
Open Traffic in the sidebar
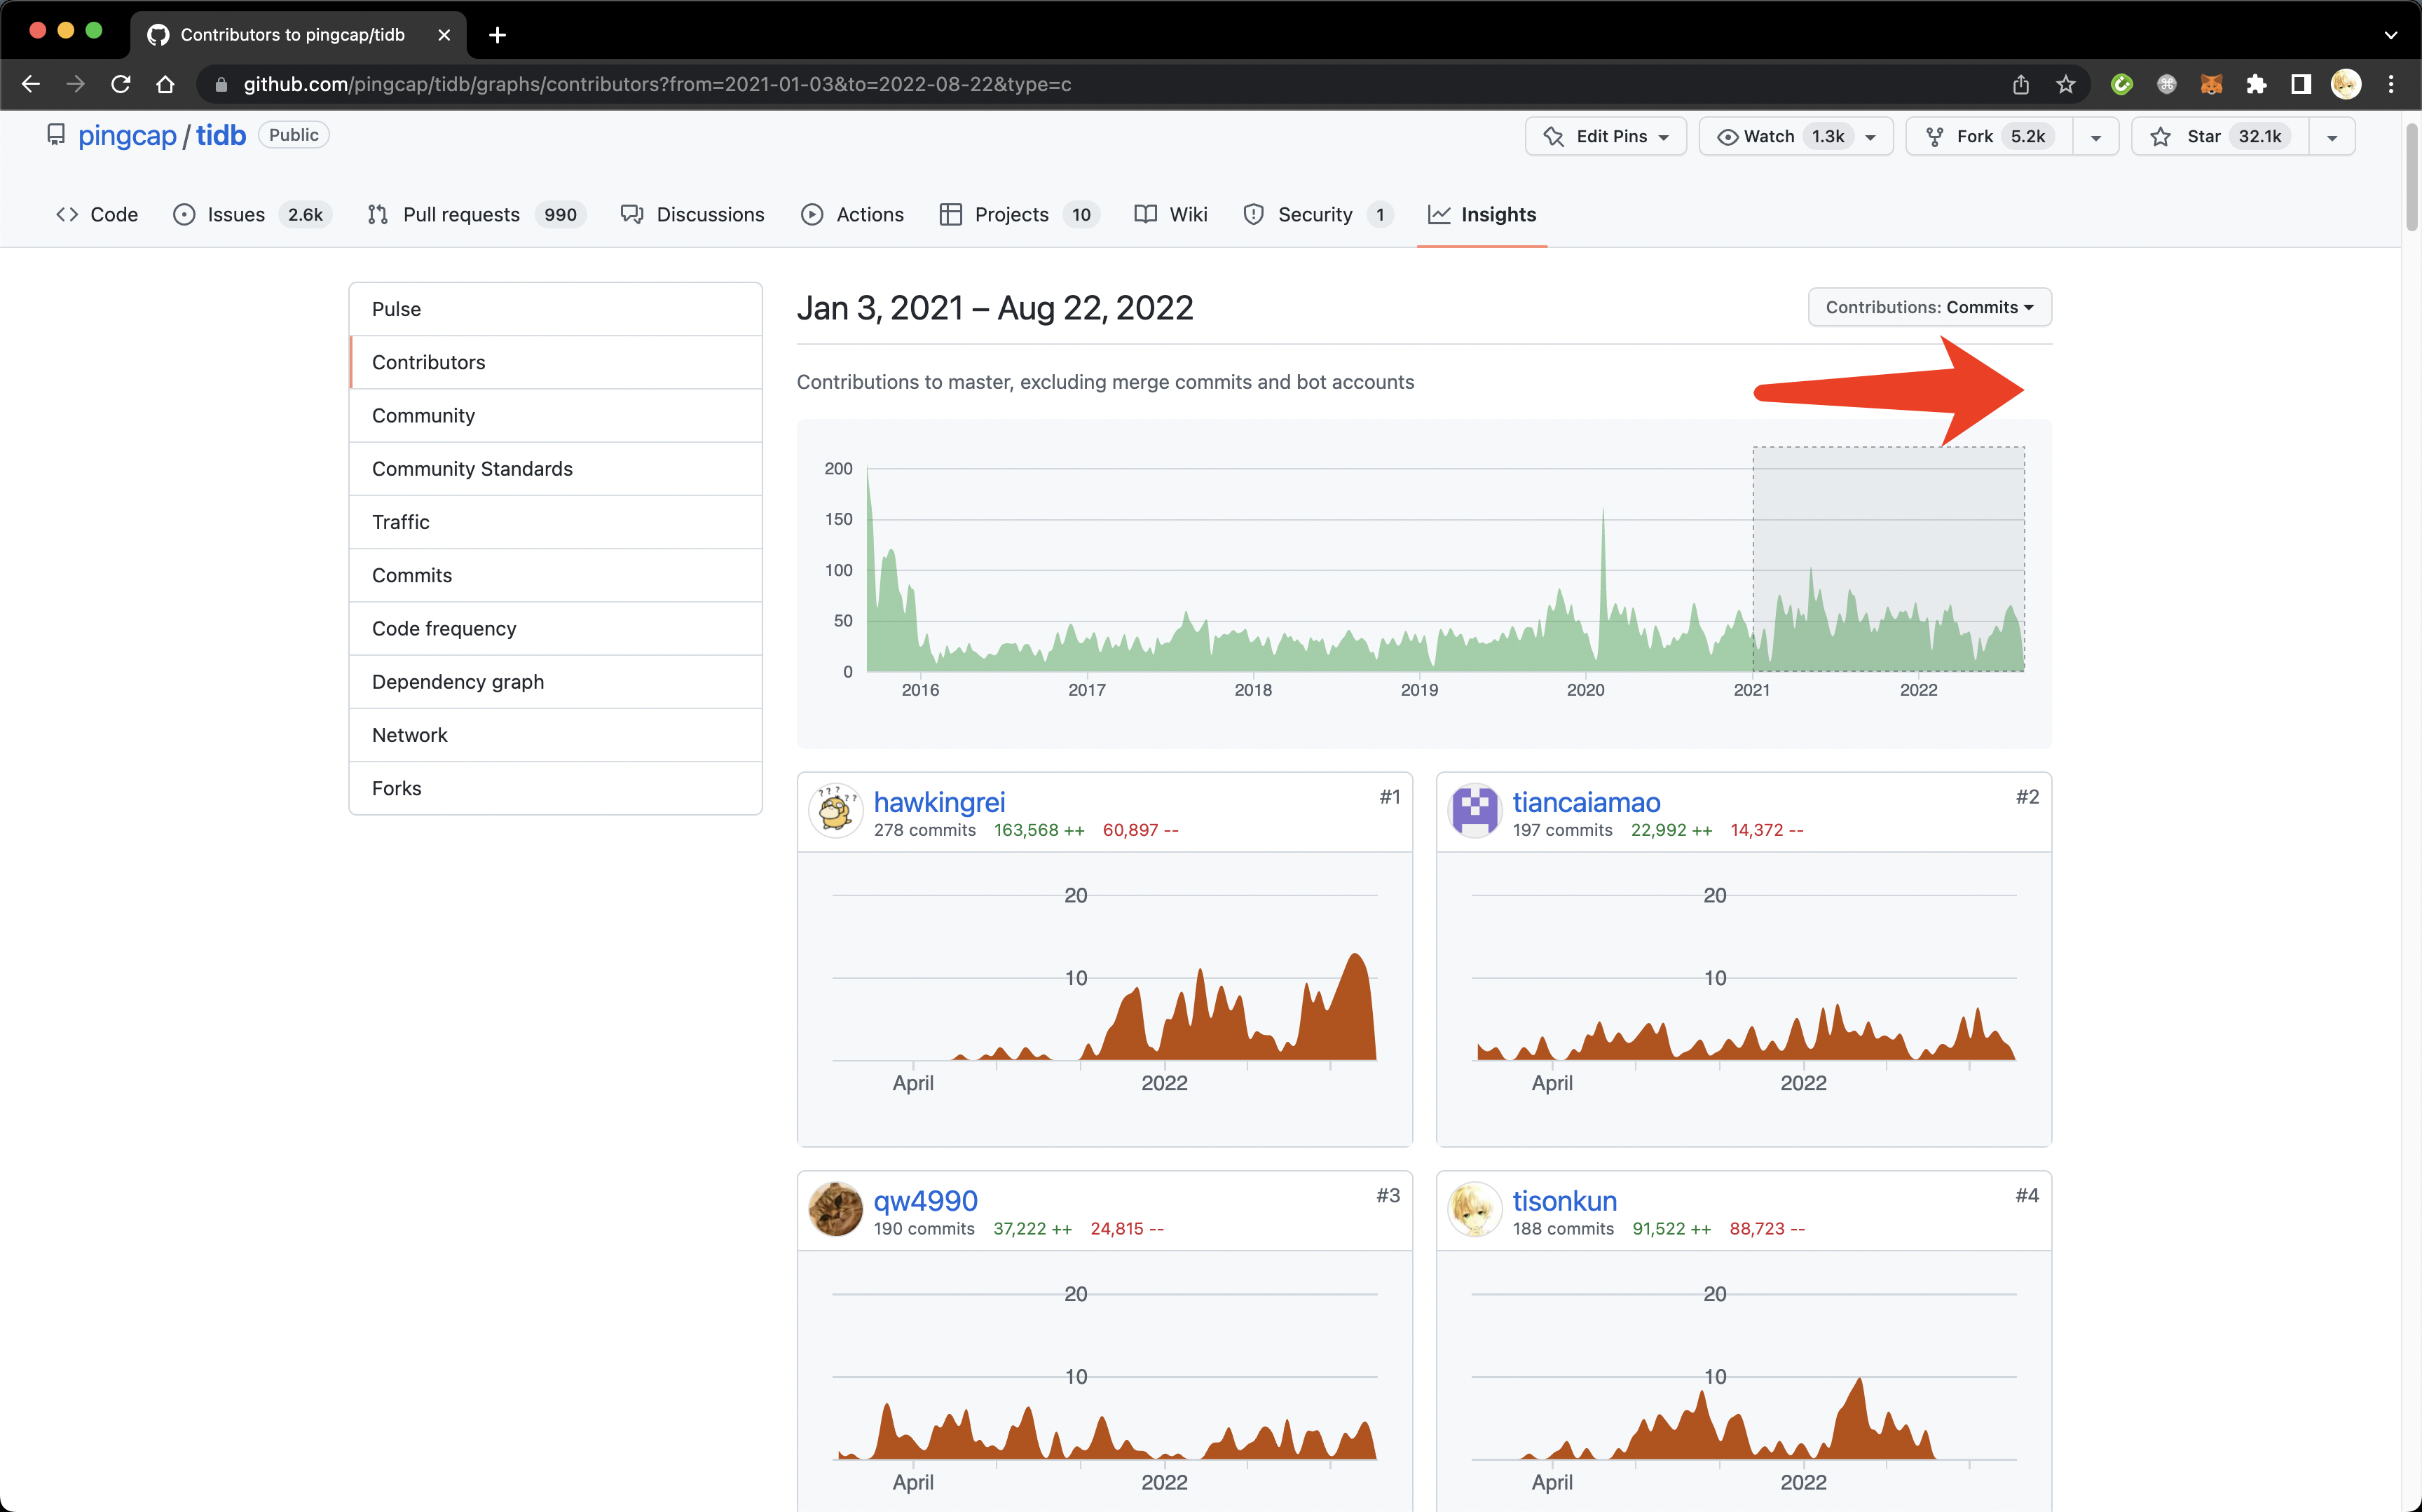point(556,522)
